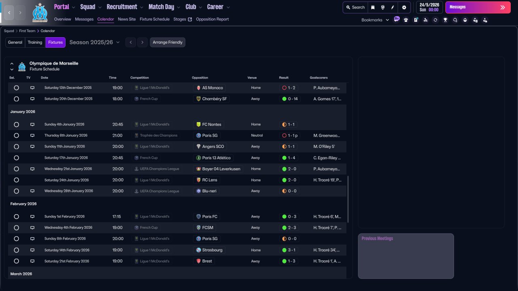This screenshot has height=291, width=518.
Task: Click the 9+ notifications chat icon
Action: tap(396, 19)
